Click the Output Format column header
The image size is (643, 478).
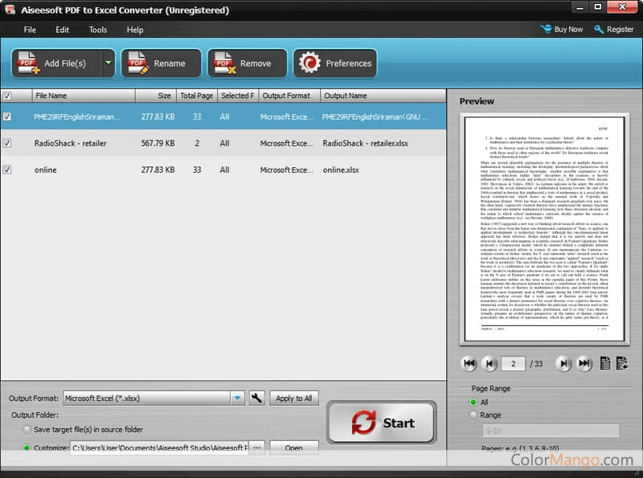click(x=289, y=96)
